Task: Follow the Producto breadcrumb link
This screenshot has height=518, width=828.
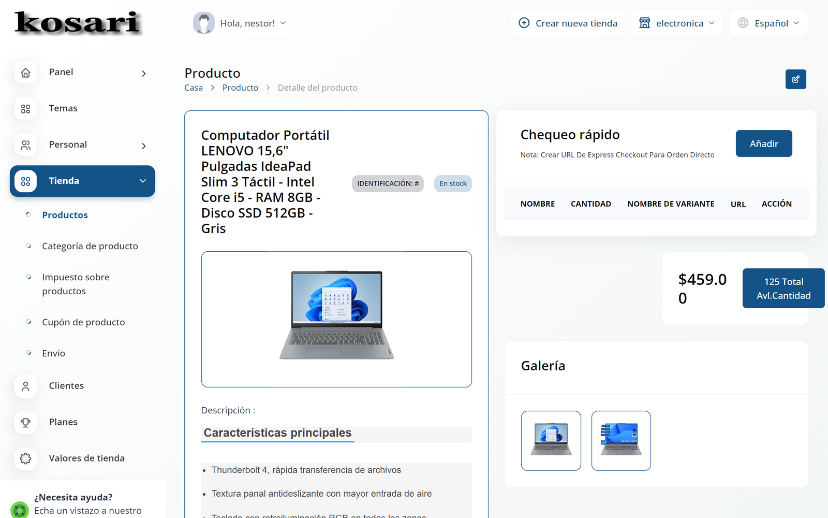Action: (x=240, y=88)
